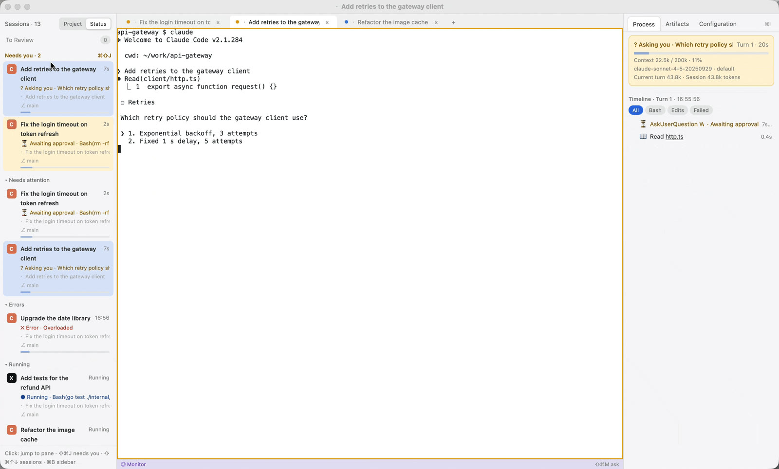
Task: Click the hourglass icon in Needs attention Fix login card
Action: [24, 213]
